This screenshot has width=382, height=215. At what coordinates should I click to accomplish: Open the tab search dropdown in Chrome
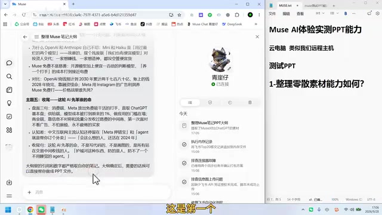click(5, 4)
